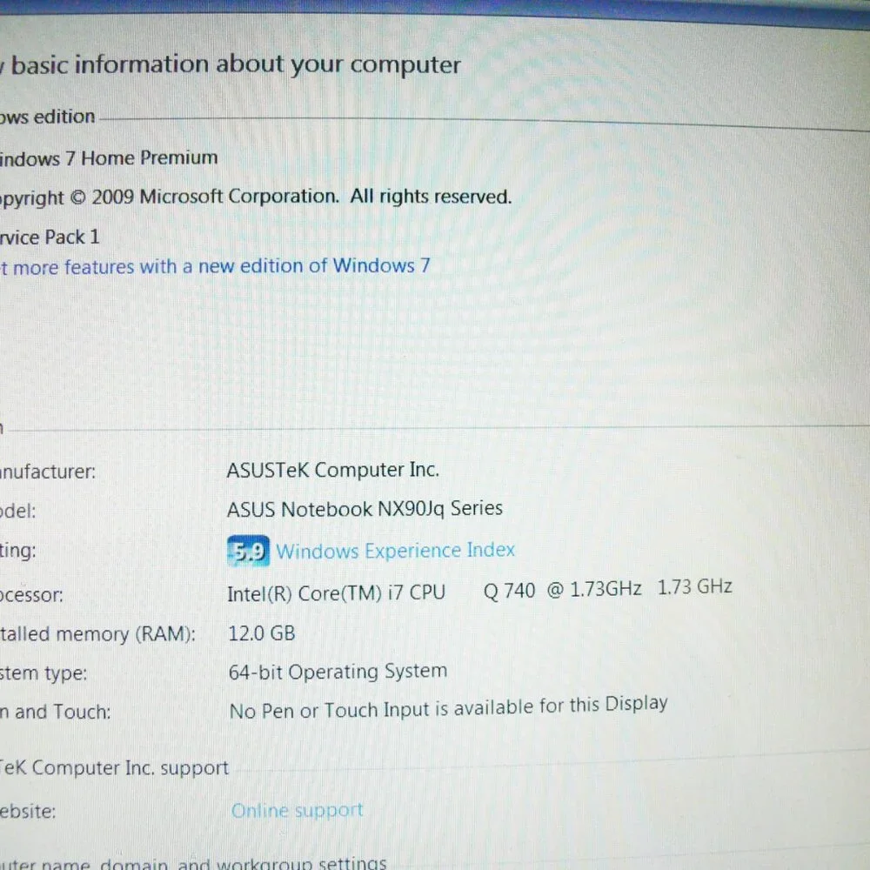Click the 'basic information about your computer' heading
Viewport: 870px width, 870px height.
tap(236, 65)
